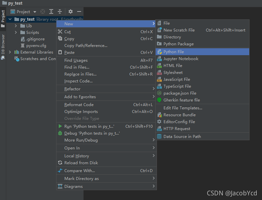Viewport: 262px width, 200px height.
Task: Click the Compare With... icon
Action: (60, 170)
